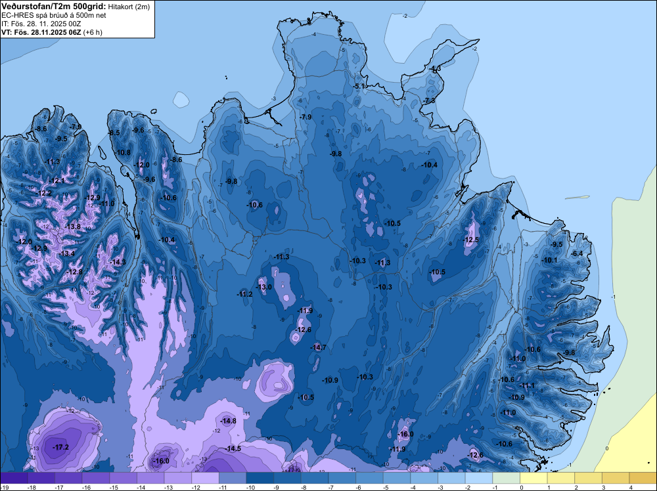657x491 pixels.
Task: Pick the -12.1 temperature label
Action: (x=57, y=181)
